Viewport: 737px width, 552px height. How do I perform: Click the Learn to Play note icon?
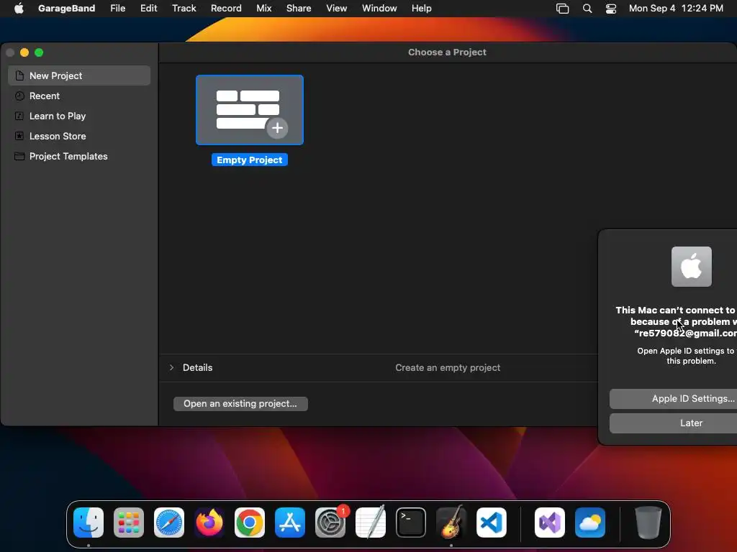click(19, 116)
